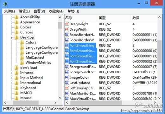Expand the Input Method tree node
The height and width of the screenshot is (114, 165).
click(x=12, y=78)
